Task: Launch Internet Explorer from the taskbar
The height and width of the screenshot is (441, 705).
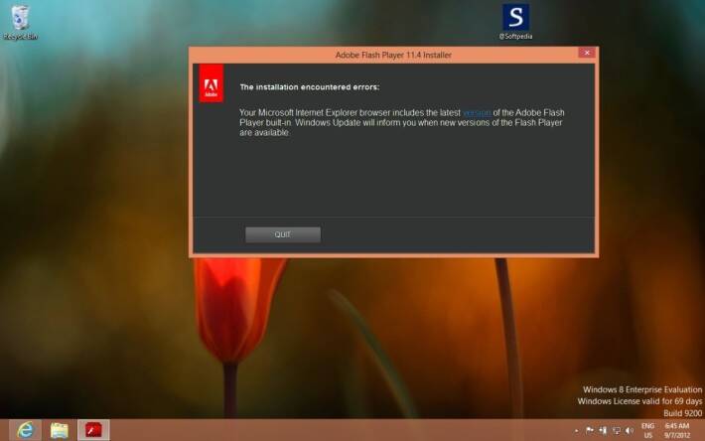Action: [26, 430]
